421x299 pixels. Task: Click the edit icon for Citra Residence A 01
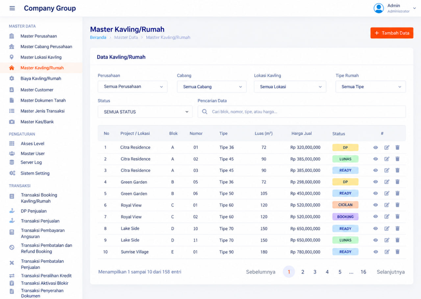coord(387,148)
